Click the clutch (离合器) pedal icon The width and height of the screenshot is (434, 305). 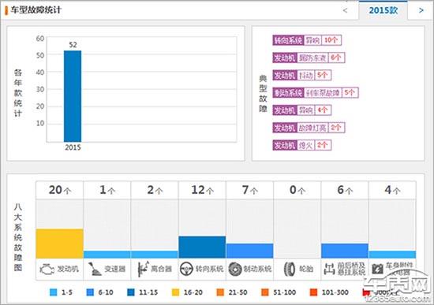[143, 269]
